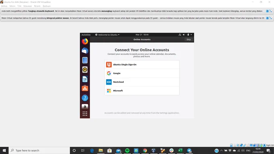
Task: Click the Ubuntu network status icon
Action: click(180, 35)
